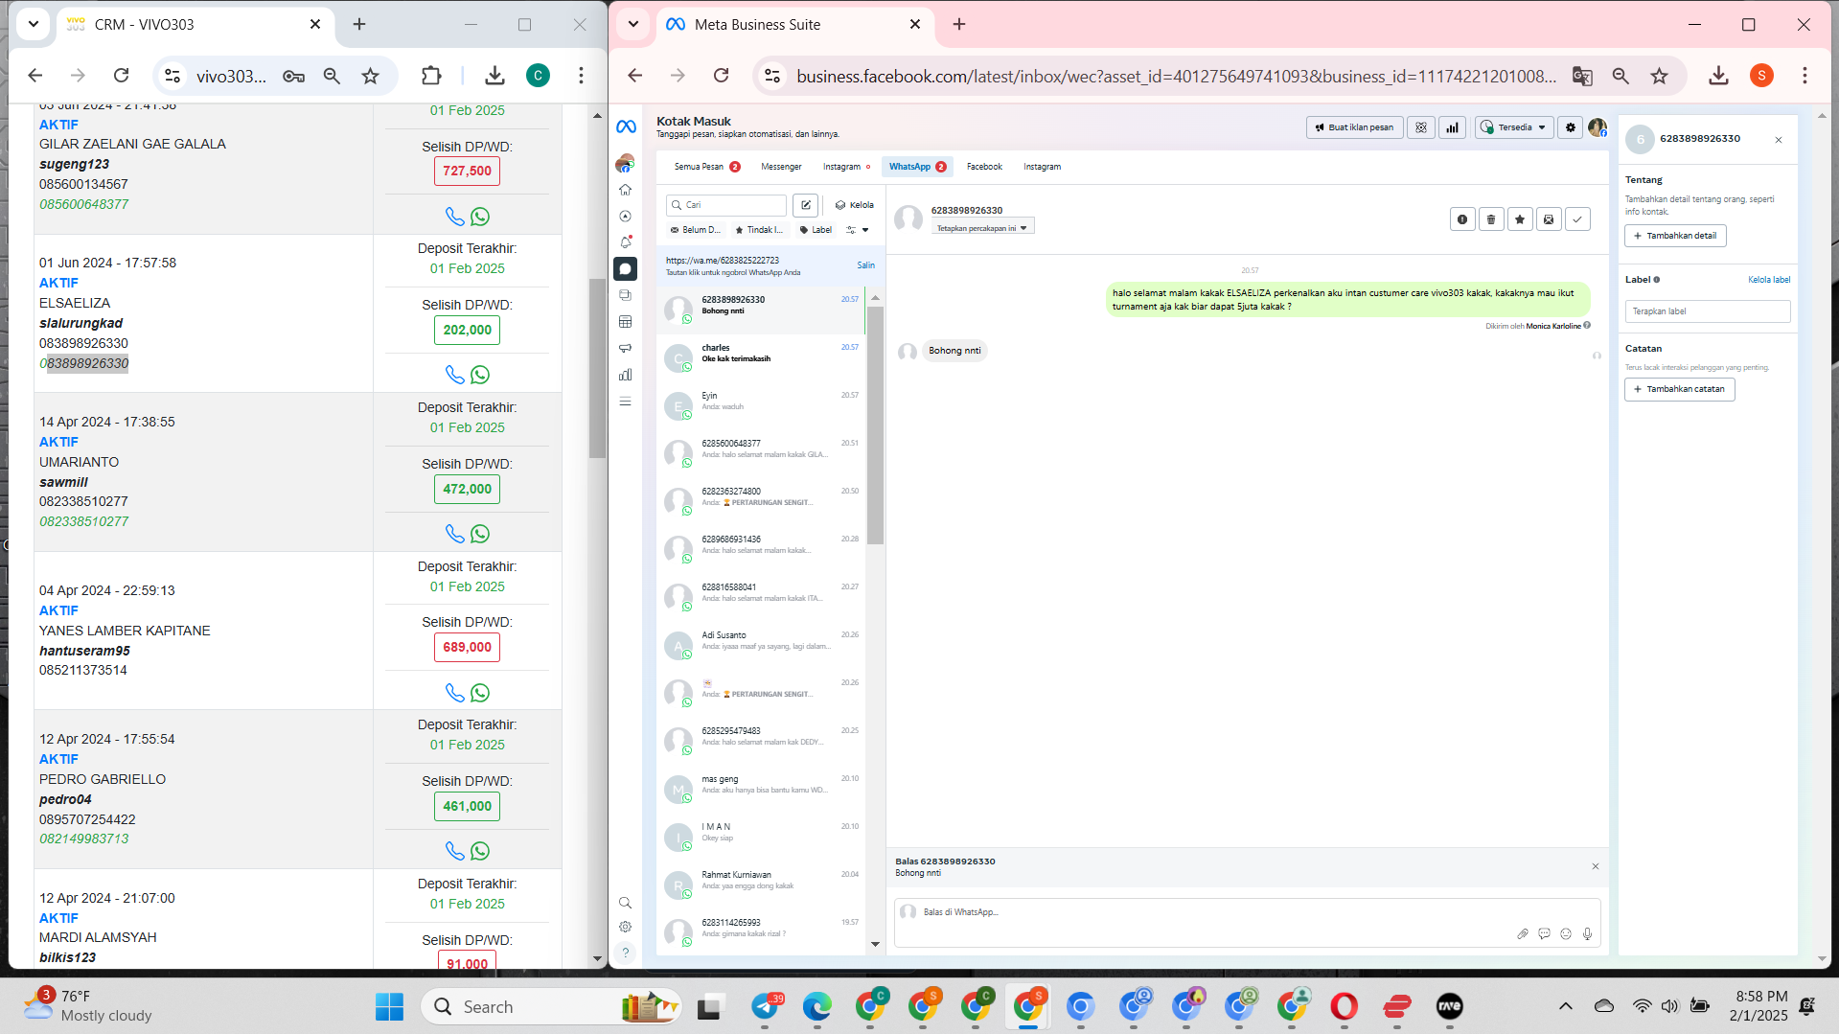Open the Planner table icon in Meta sidebar
1839x1034 pixels.
point(625,322)
